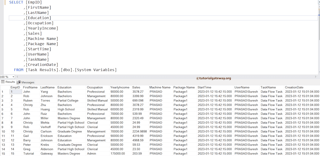320x156 pixels.
Task: Click the EmpID column header
Action: 16,87
